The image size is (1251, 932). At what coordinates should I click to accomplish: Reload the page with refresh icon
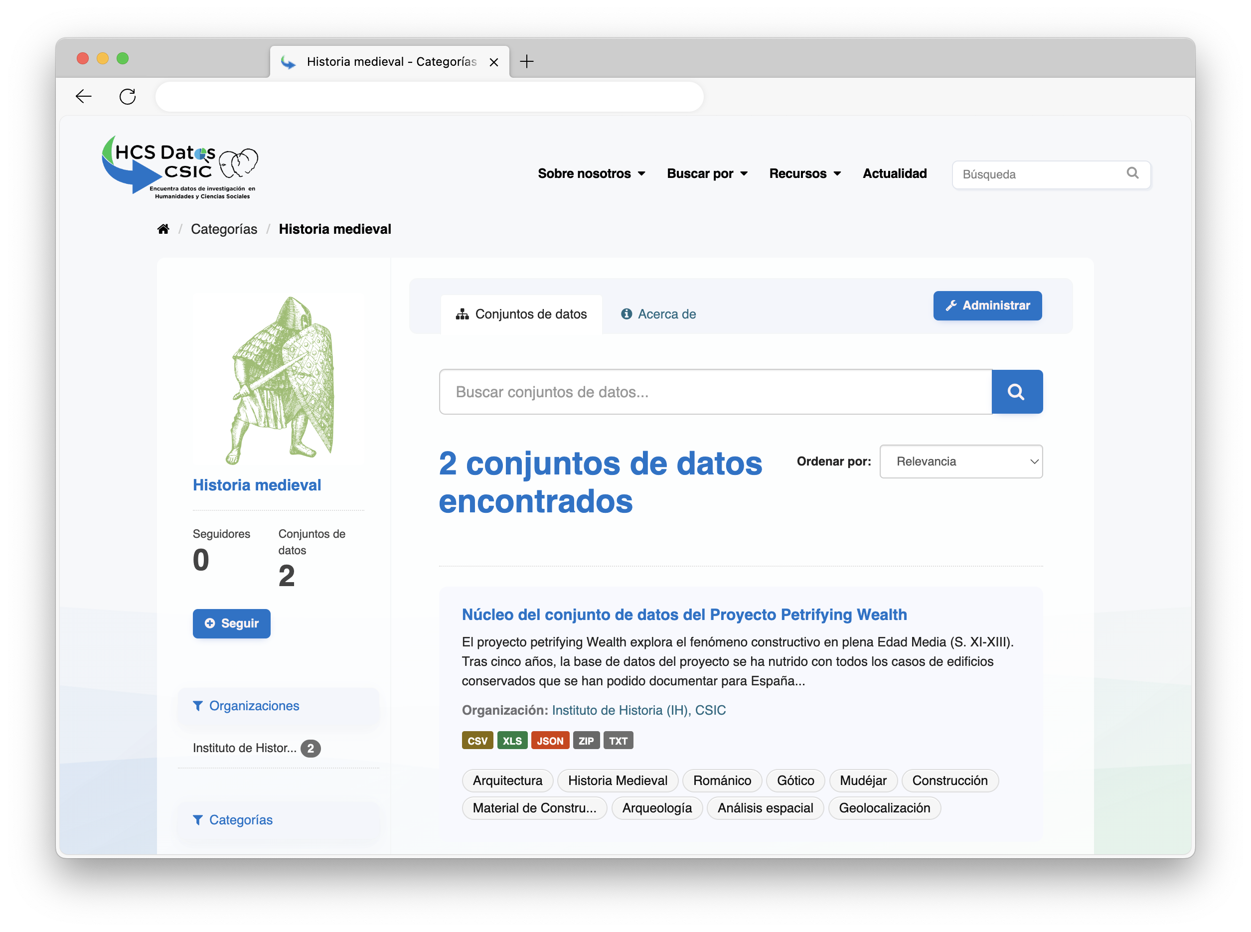pos(128,97)
